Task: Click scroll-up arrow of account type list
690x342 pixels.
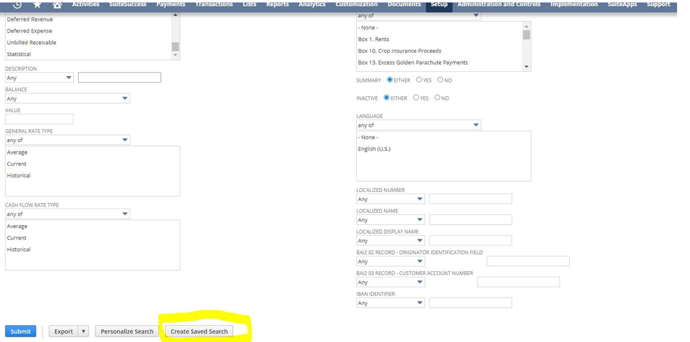Action: tap(175, 15)
